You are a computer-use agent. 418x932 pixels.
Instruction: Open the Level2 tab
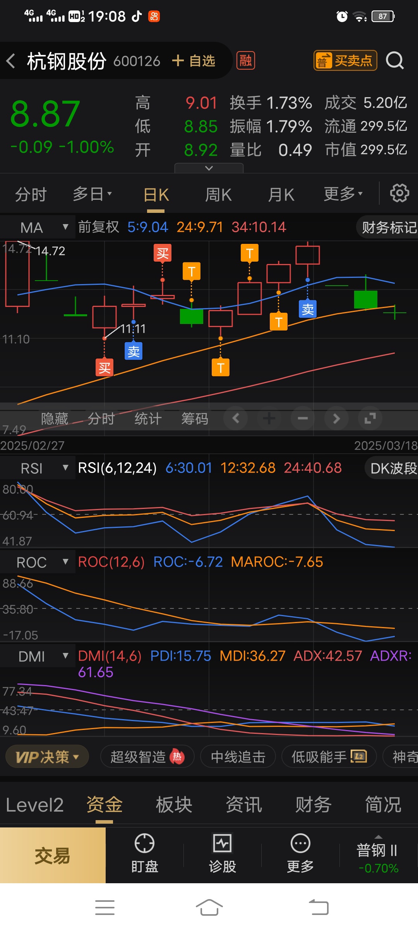tap(34, 805)
